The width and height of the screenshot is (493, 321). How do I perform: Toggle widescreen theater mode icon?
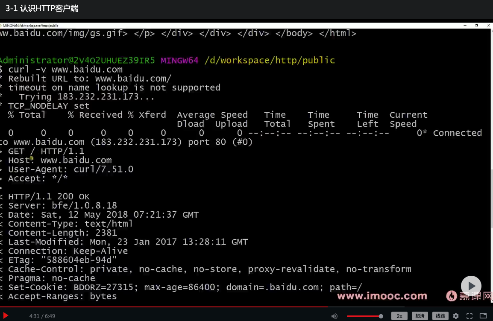point(483,316)
